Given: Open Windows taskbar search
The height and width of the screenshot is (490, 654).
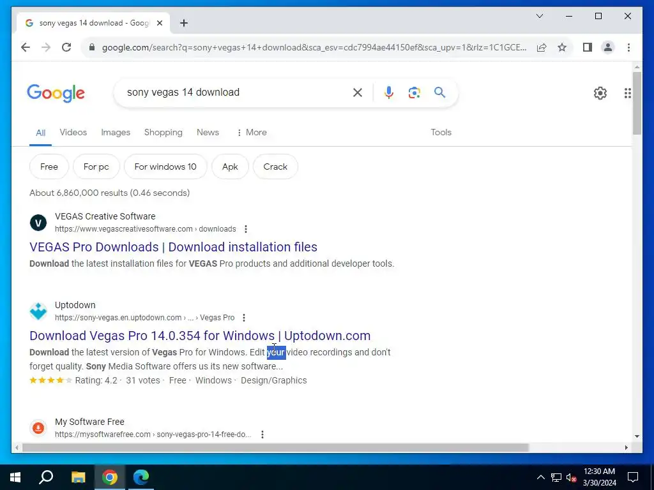Looking at the screenshot, I should click(x=46, y=477).
